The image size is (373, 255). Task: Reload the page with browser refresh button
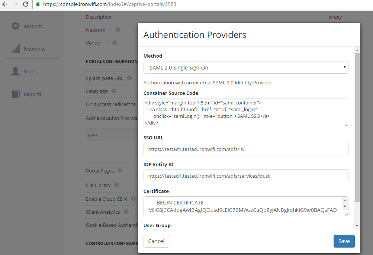(x=26, y=4)
